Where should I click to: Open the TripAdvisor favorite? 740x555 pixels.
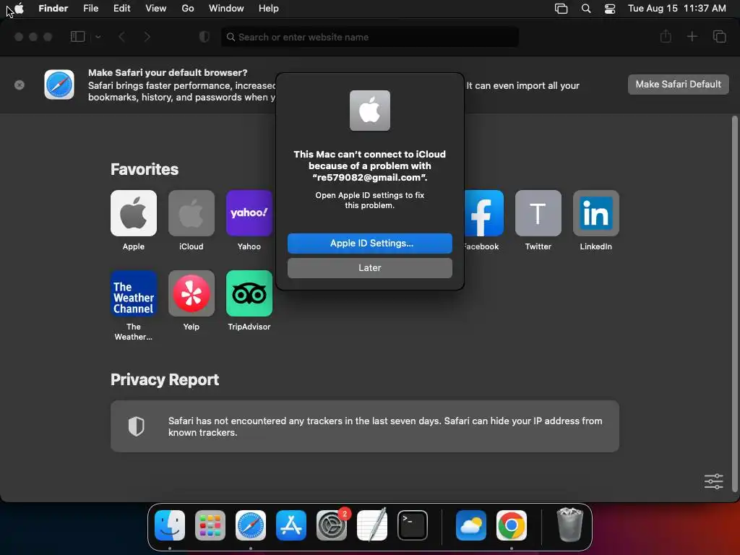249,293
